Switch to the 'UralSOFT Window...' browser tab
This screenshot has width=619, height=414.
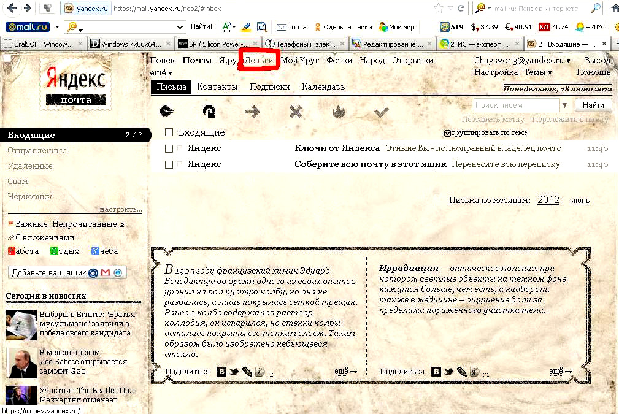44,44
